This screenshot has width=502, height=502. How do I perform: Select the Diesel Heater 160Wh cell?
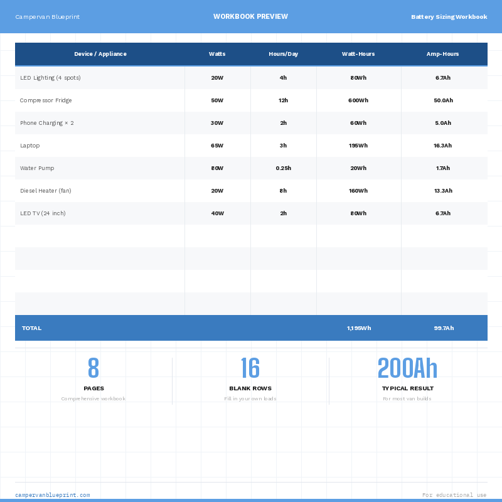[358, 191]
